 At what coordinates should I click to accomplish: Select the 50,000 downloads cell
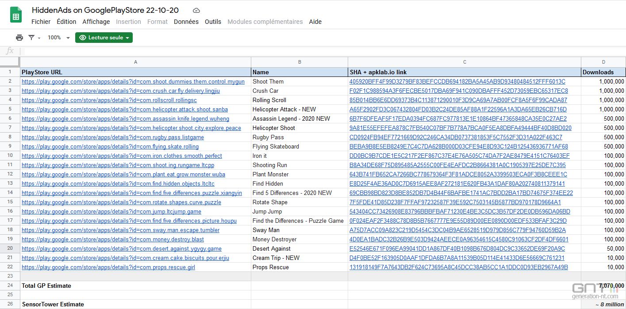pyautogui.click(x=603, y=248)
